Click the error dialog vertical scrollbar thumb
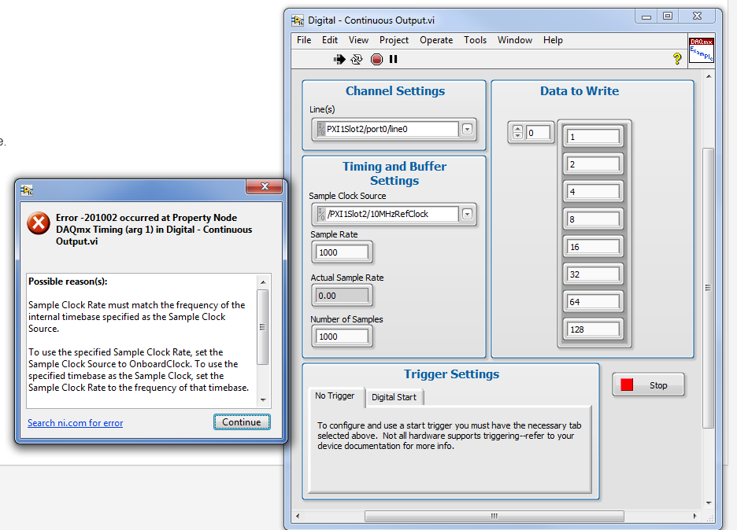This screenshot has height=530, width=737. pos(263,327)
